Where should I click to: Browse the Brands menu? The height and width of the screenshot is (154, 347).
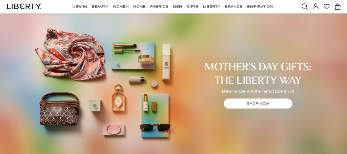click(x=233, y=7)
